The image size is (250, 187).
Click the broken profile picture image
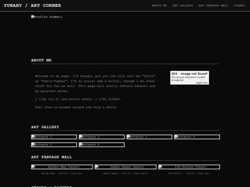[47, 17]
